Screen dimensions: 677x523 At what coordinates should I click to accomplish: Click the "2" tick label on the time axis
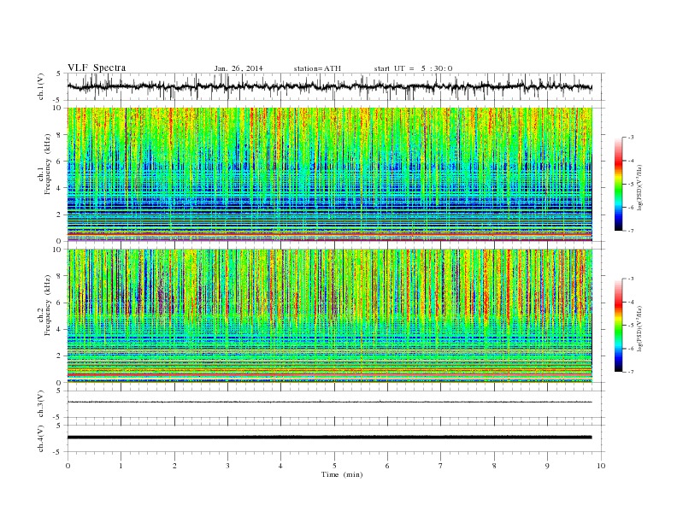point(174,466)
